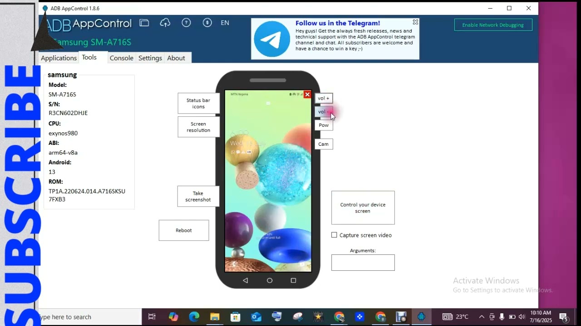The image size is (581, 326).
Task: Tap the phone Recents square icon
Action: click(293, 280)
